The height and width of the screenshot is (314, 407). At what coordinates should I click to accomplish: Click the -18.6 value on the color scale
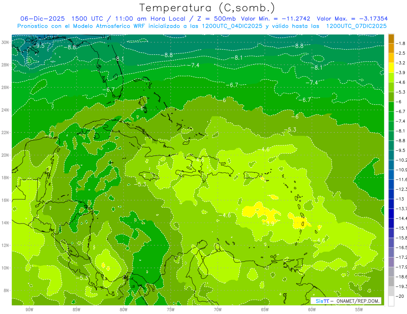tap(402, 276)
